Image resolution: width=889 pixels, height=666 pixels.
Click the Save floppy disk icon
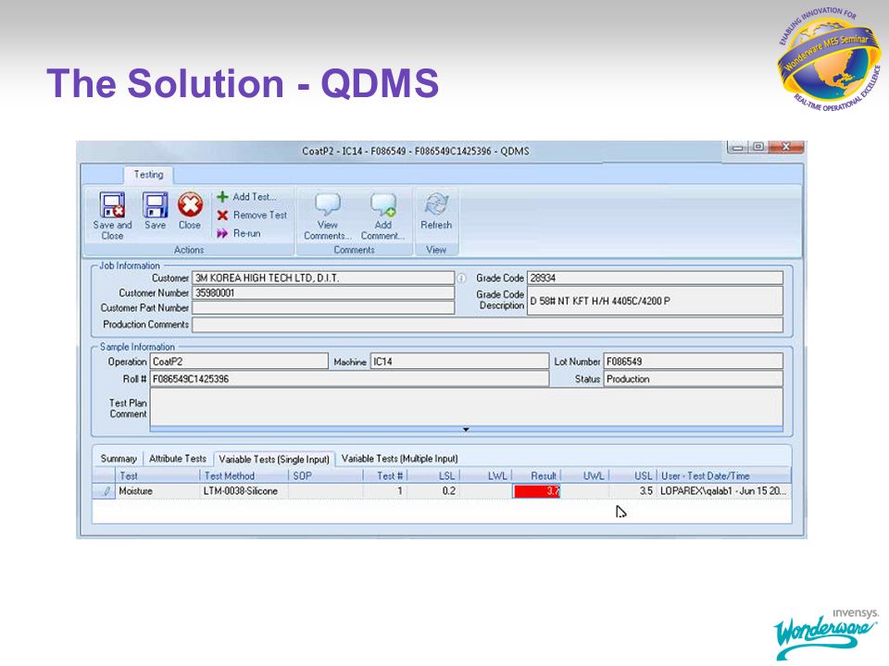(155, 205)
